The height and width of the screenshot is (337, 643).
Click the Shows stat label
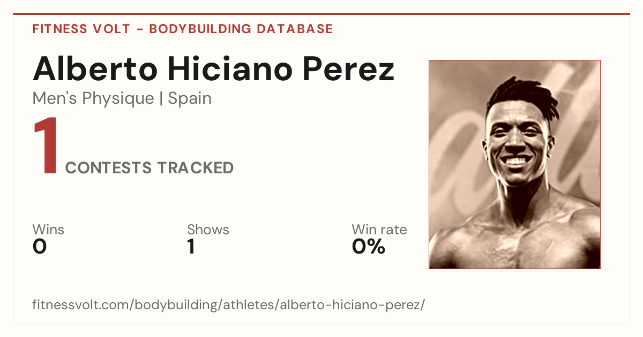point(208,230)
